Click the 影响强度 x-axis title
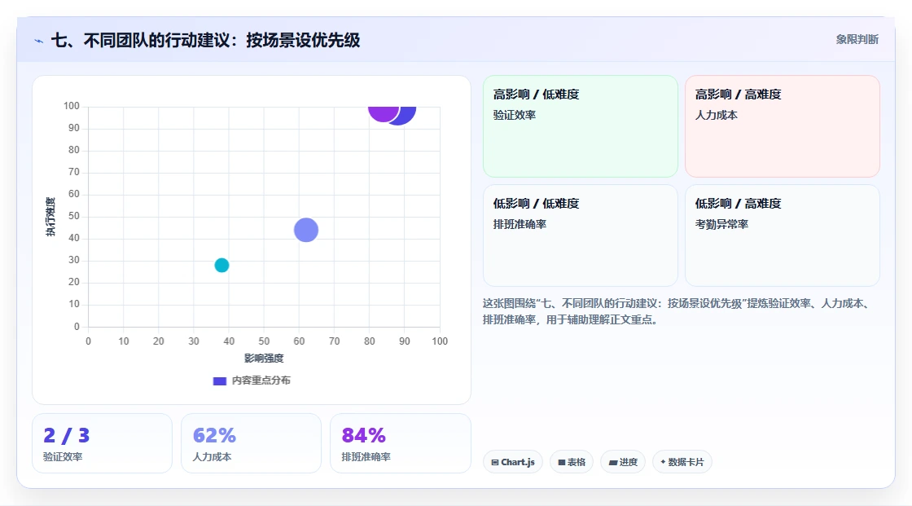The image size is (912, 506). [x=264, y=358]
